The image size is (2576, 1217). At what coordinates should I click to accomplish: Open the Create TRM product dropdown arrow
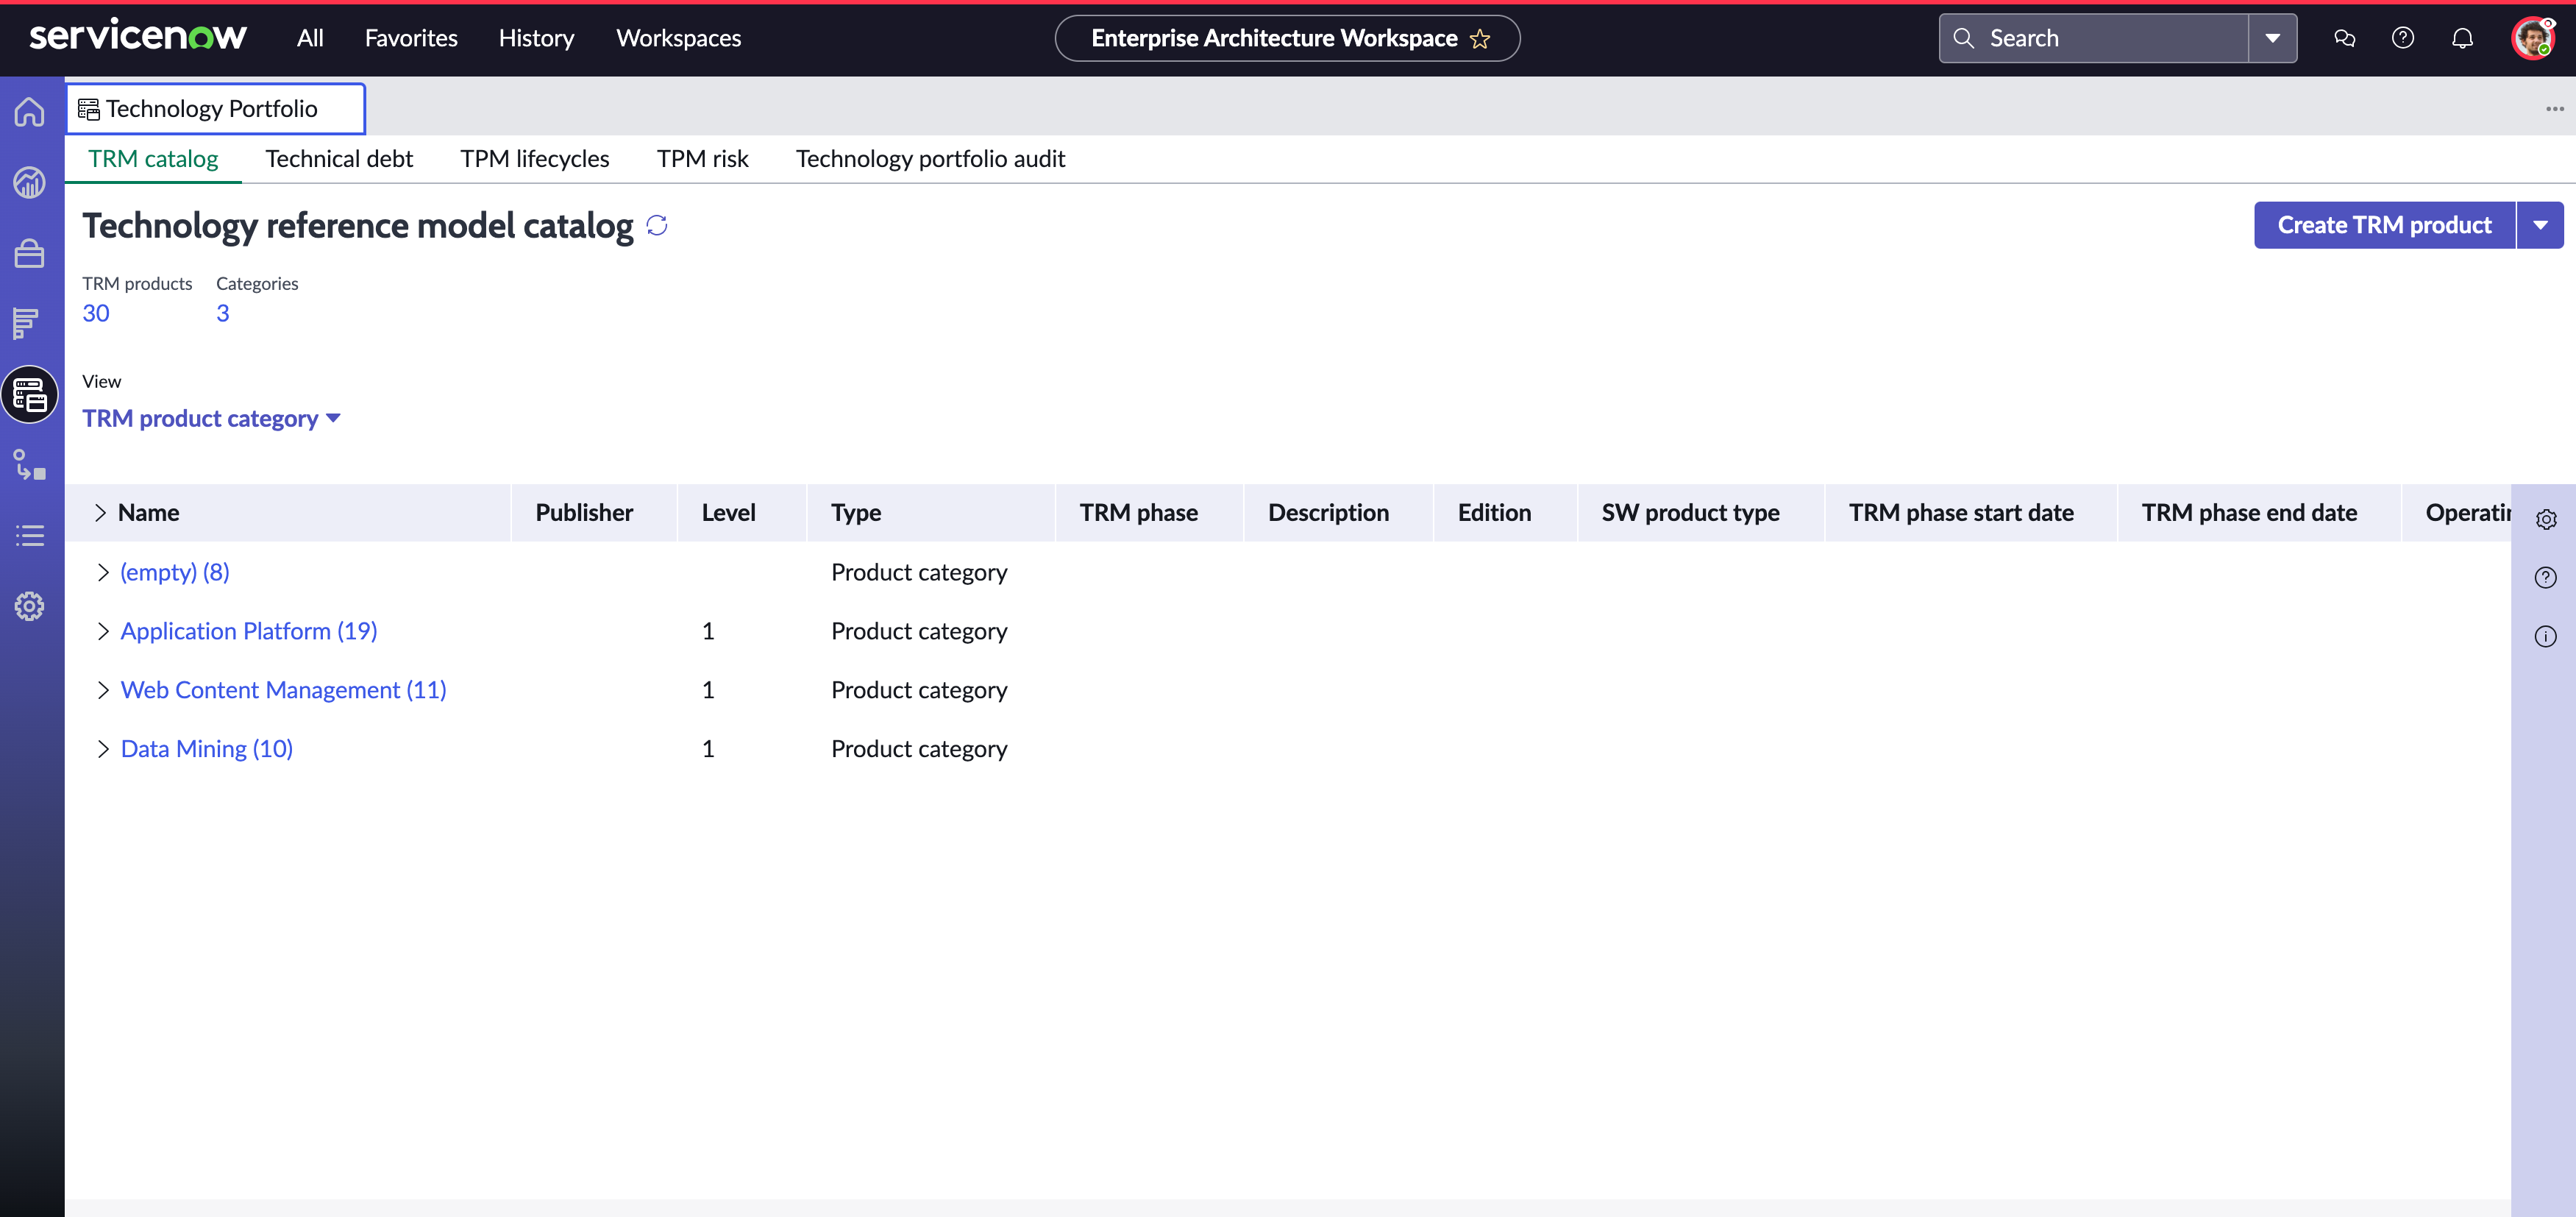pos(2540,225)
